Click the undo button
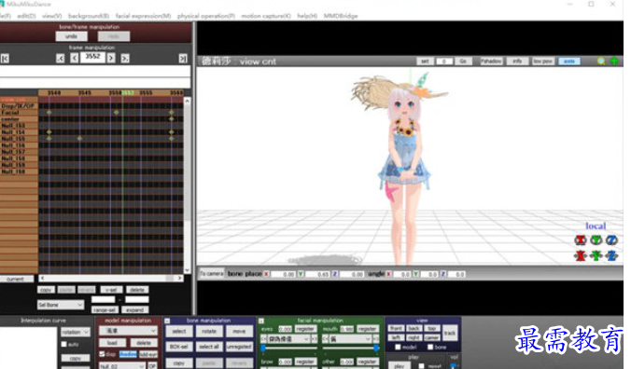 tap(71, 36)
